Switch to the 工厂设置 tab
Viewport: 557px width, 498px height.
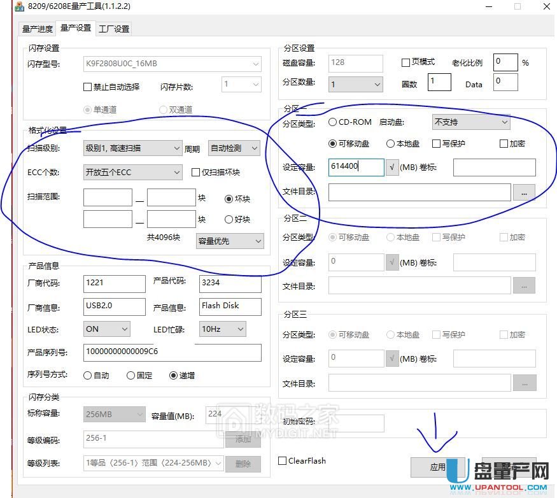coord(113,28)
